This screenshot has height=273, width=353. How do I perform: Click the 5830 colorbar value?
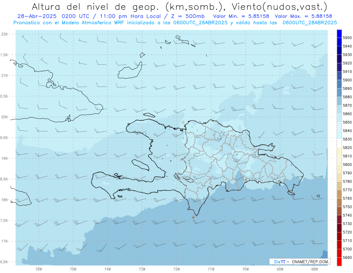coord(347,139)
